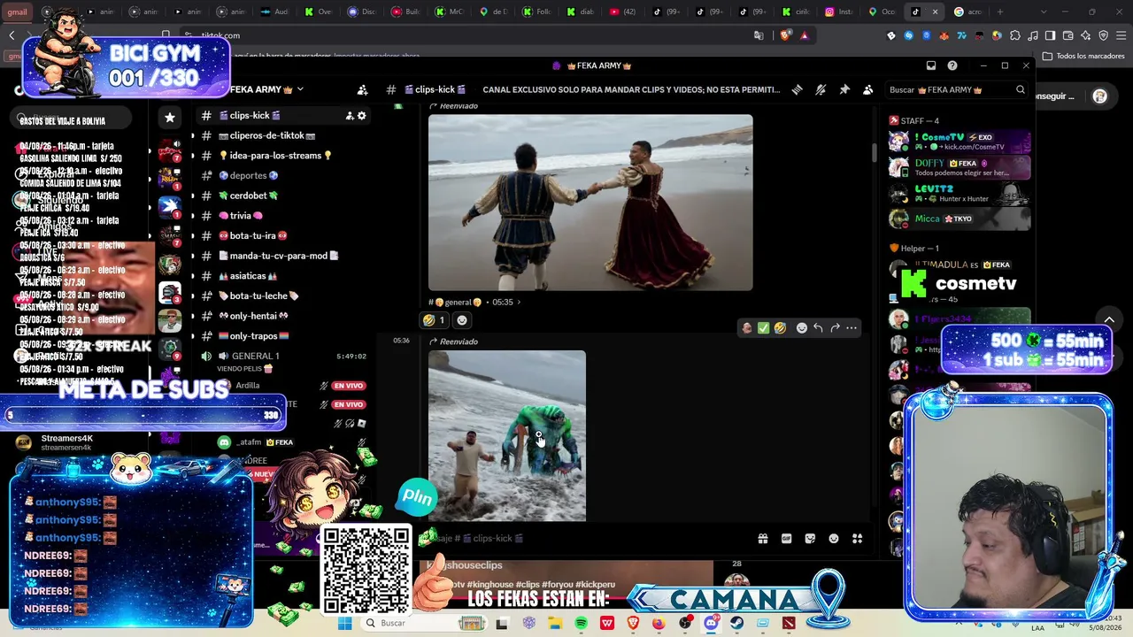This screenshot has height=637, width=1133.
Task: Toggle the browser sidebar panel
Action: (1050, 35)
